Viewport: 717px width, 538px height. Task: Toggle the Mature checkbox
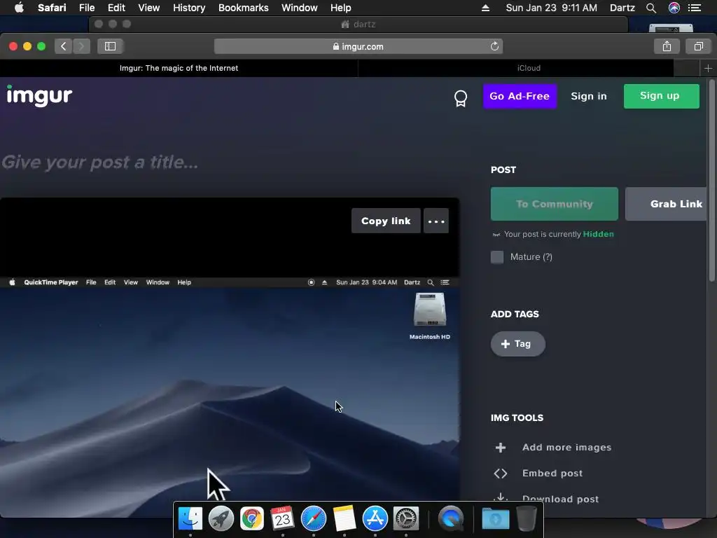pos(497,257)
